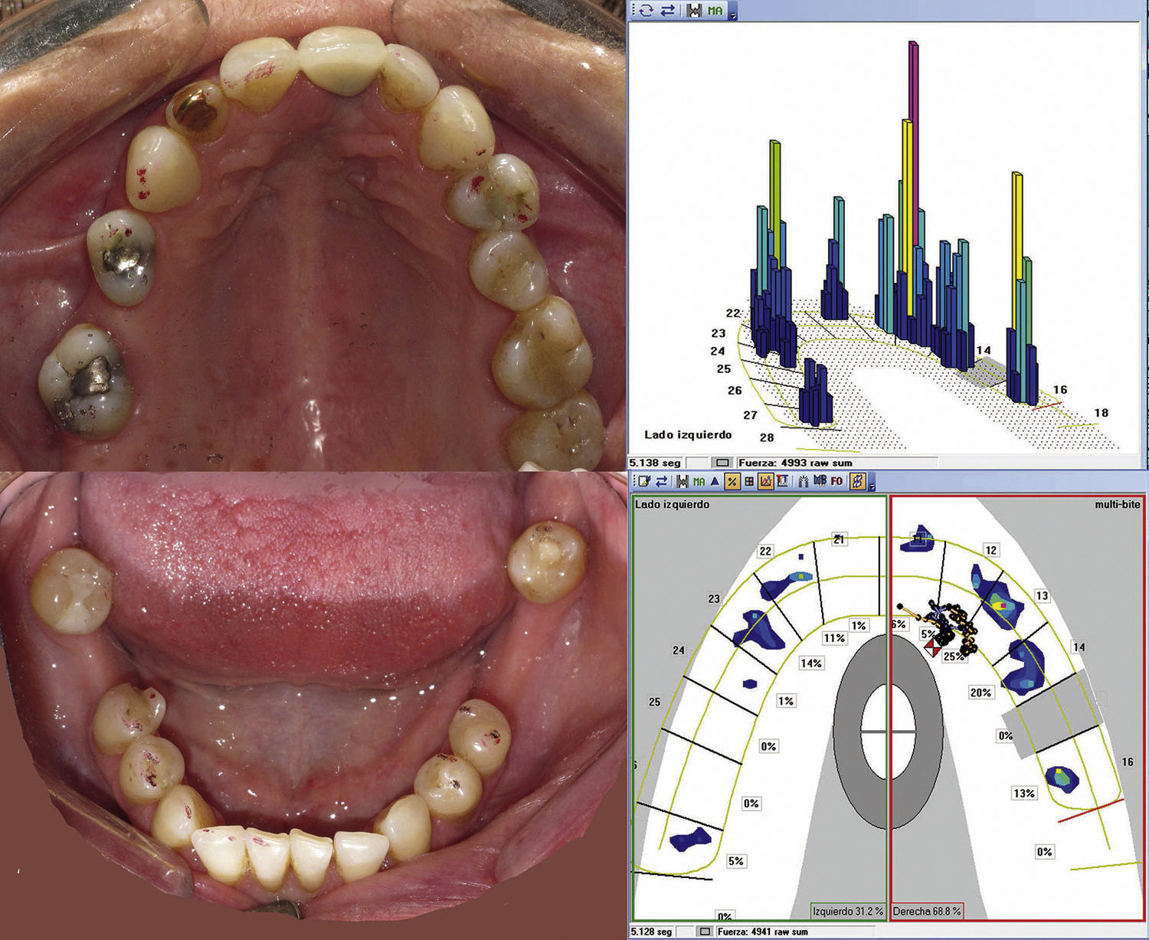This screenshot has height=940, width=1149.
Task: Click the tooth contact icon in lower toolbar
Action: pos(681,481)
